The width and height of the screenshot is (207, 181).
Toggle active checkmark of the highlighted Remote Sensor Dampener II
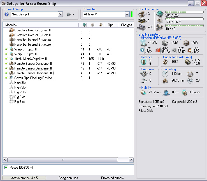6,73
